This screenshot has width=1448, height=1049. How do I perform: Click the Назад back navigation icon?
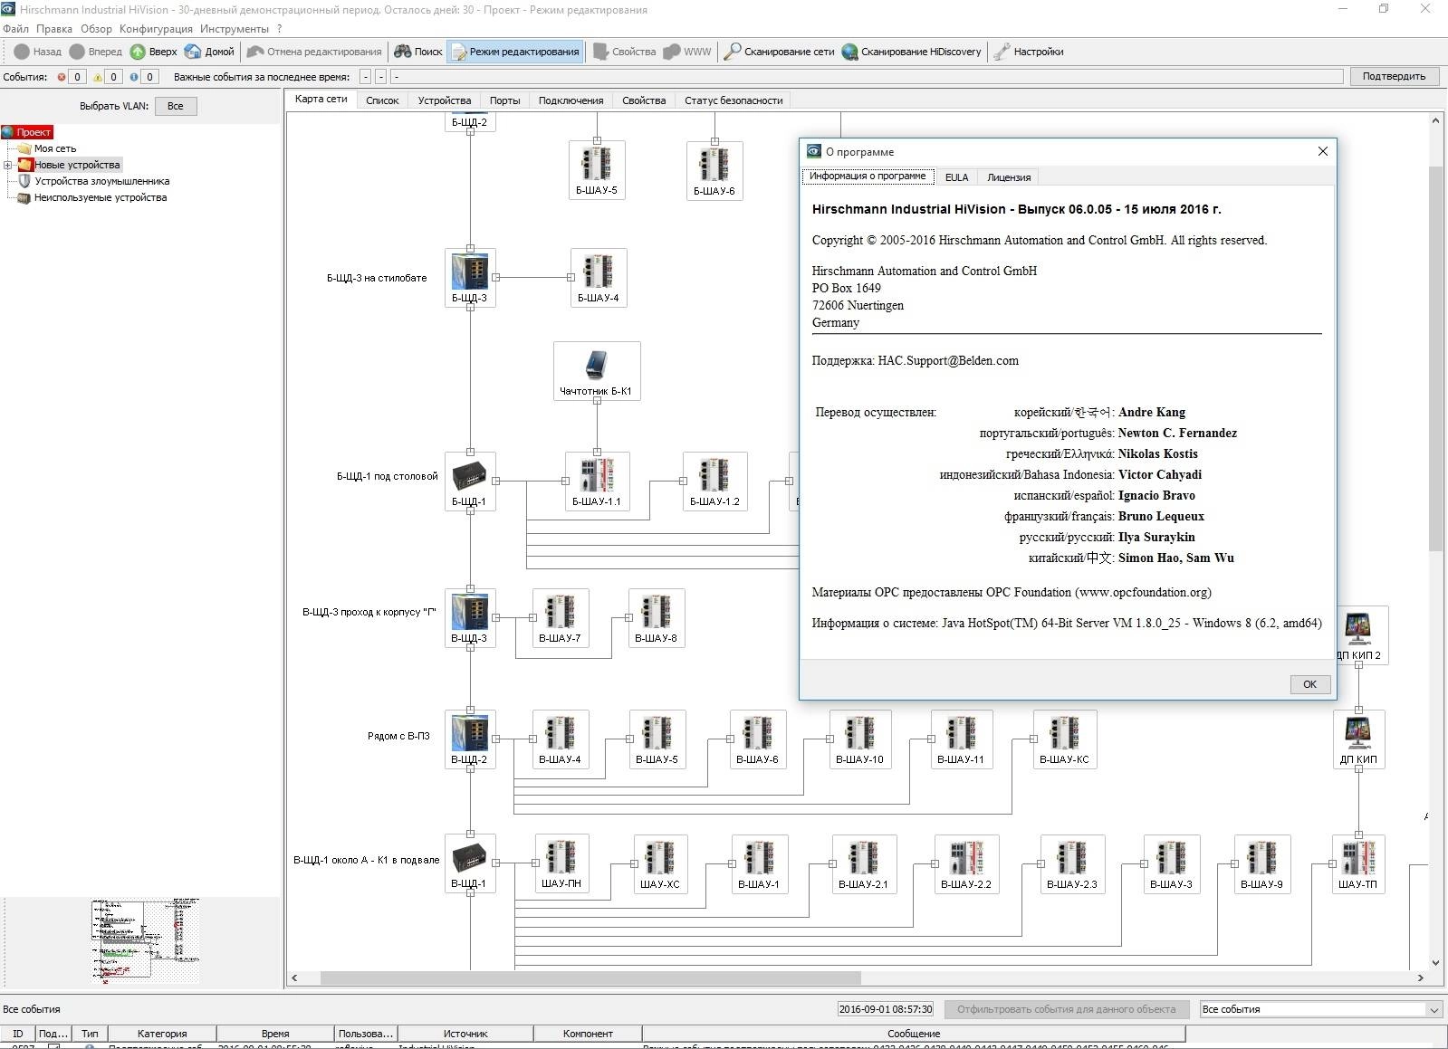coord(22,52)
